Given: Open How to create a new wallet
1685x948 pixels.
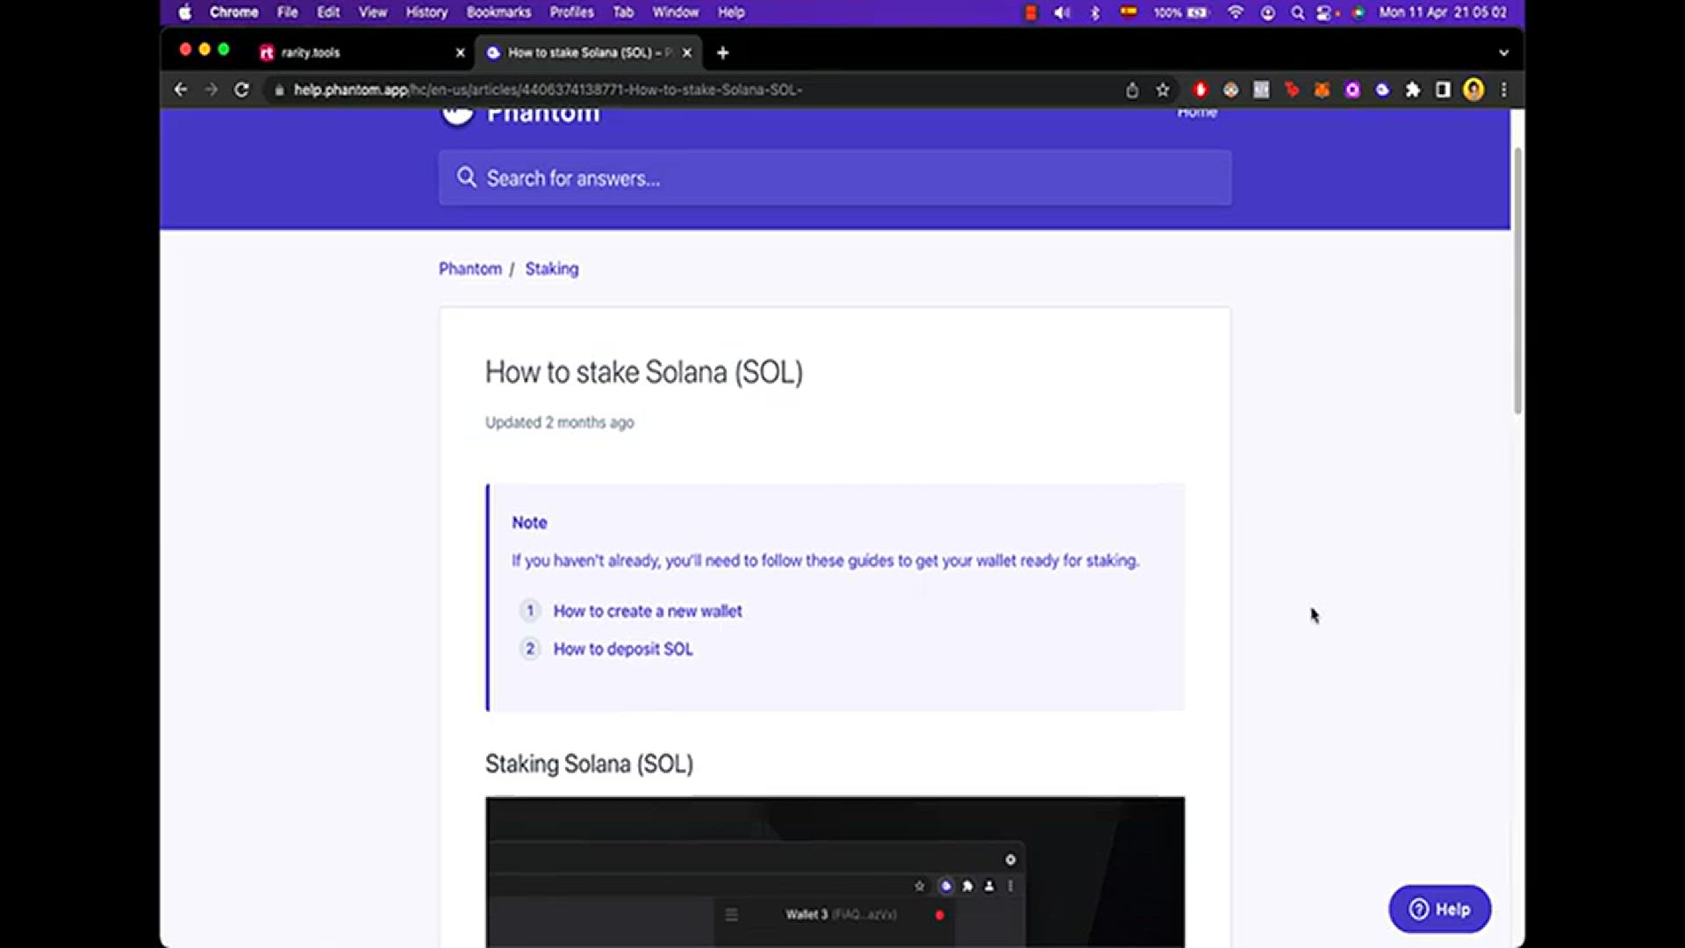Looking at the screenshot, I should coord(648,611).
